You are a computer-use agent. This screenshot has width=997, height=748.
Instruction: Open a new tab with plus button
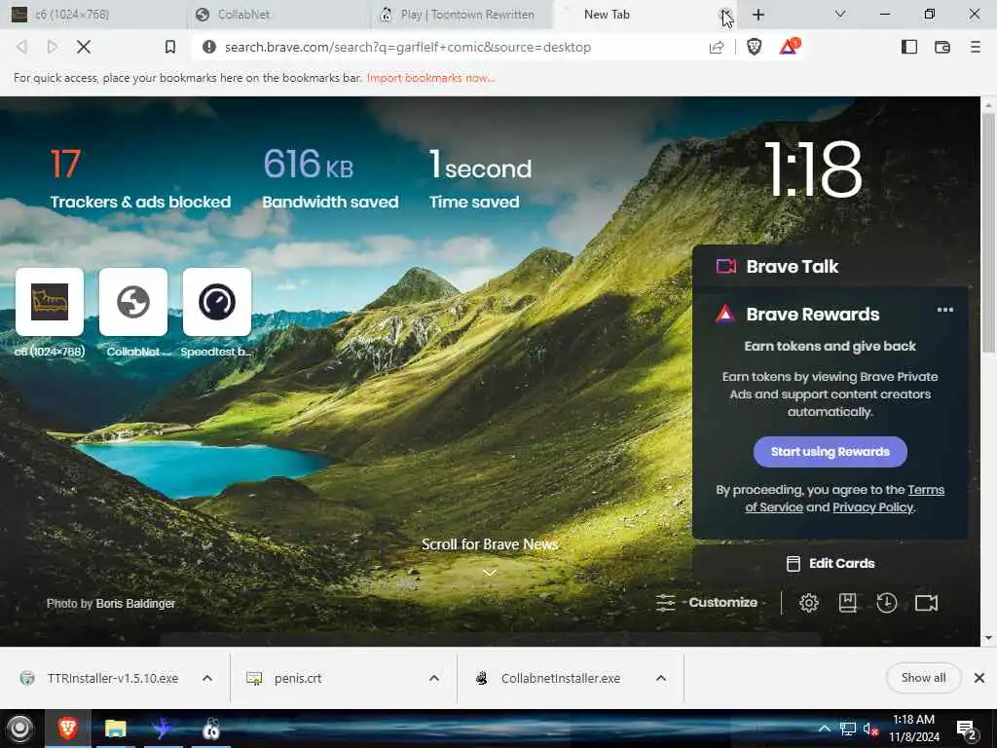pos(757,15)
